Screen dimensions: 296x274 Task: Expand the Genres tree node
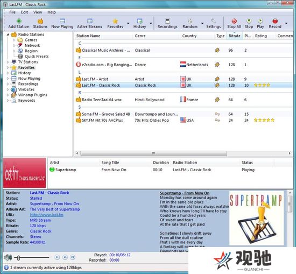15,40
